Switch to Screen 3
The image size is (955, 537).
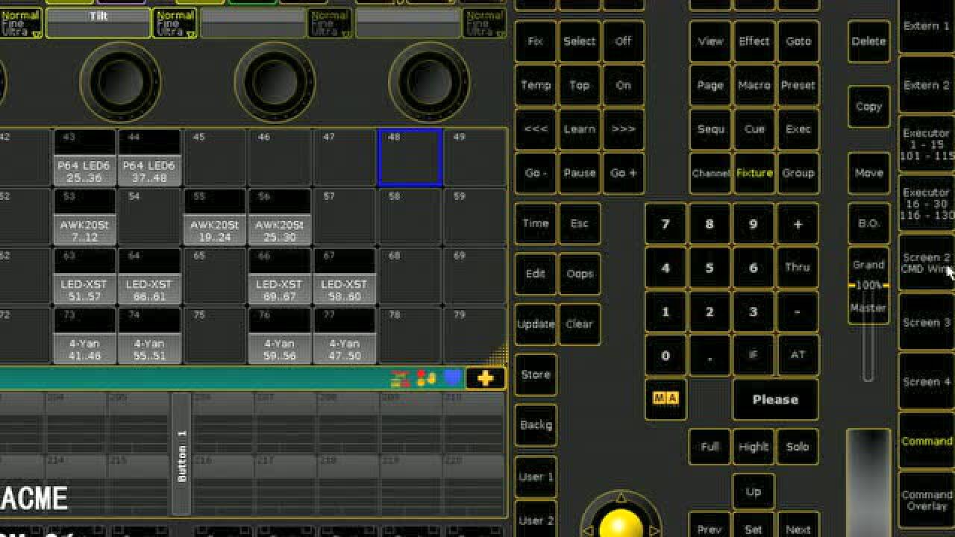pos(926,322)
